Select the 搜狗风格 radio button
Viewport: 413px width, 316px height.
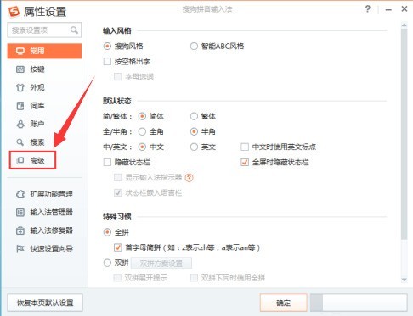tap(107, 46)
